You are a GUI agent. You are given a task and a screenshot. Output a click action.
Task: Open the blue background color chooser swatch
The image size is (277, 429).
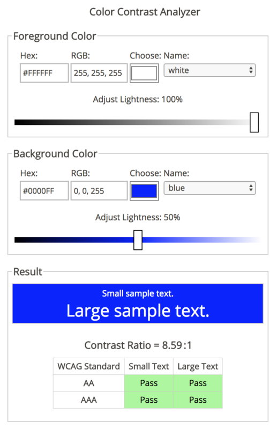pyautogui.click(x=144, y=191)
